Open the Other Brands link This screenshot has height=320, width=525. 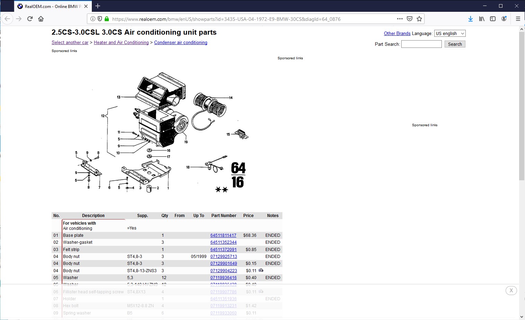(397, 33)
